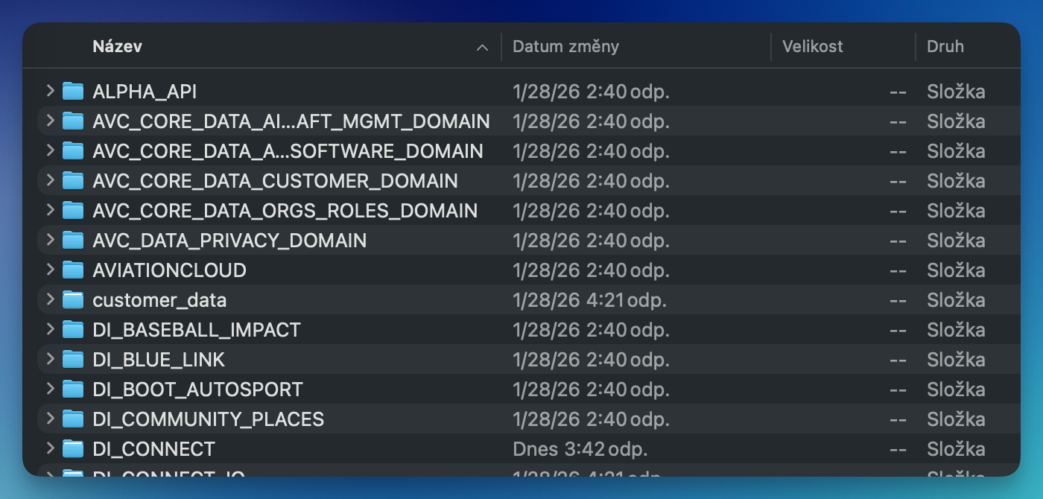Click the DI_BLUE_LINK folder icon
This screenshot has width=1043, height=499.
[x=72, y=360]
